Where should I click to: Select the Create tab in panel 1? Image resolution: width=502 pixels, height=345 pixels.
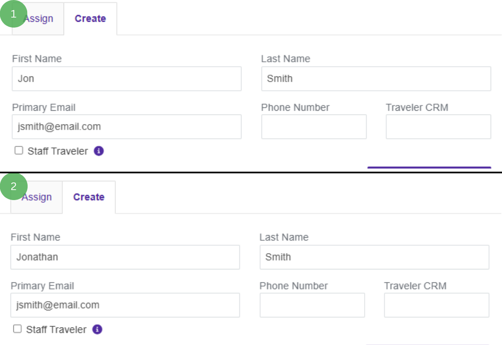click(90, 19)
